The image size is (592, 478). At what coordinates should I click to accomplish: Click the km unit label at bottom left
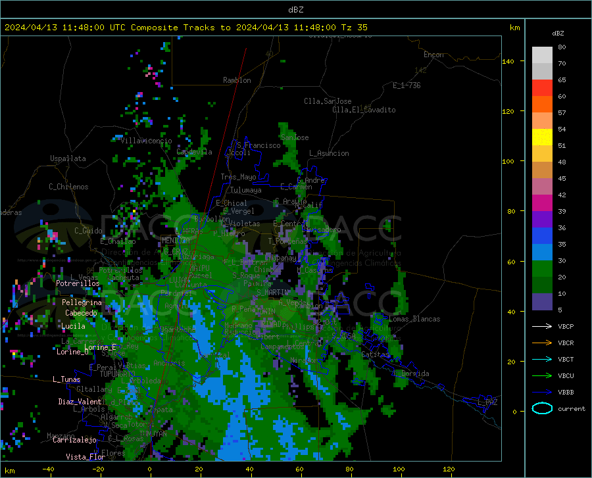point(9,471)
